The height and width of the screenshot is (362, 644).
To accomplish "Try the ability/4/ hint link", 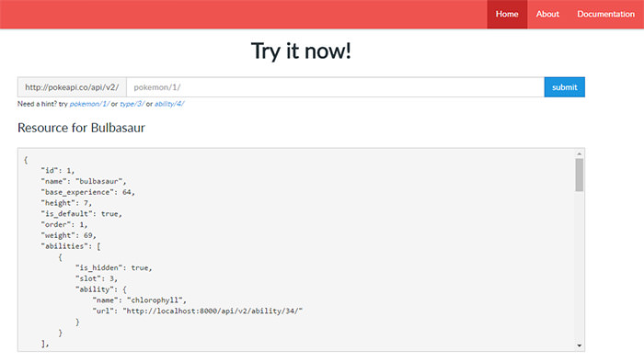I will [x=169, y=104].
